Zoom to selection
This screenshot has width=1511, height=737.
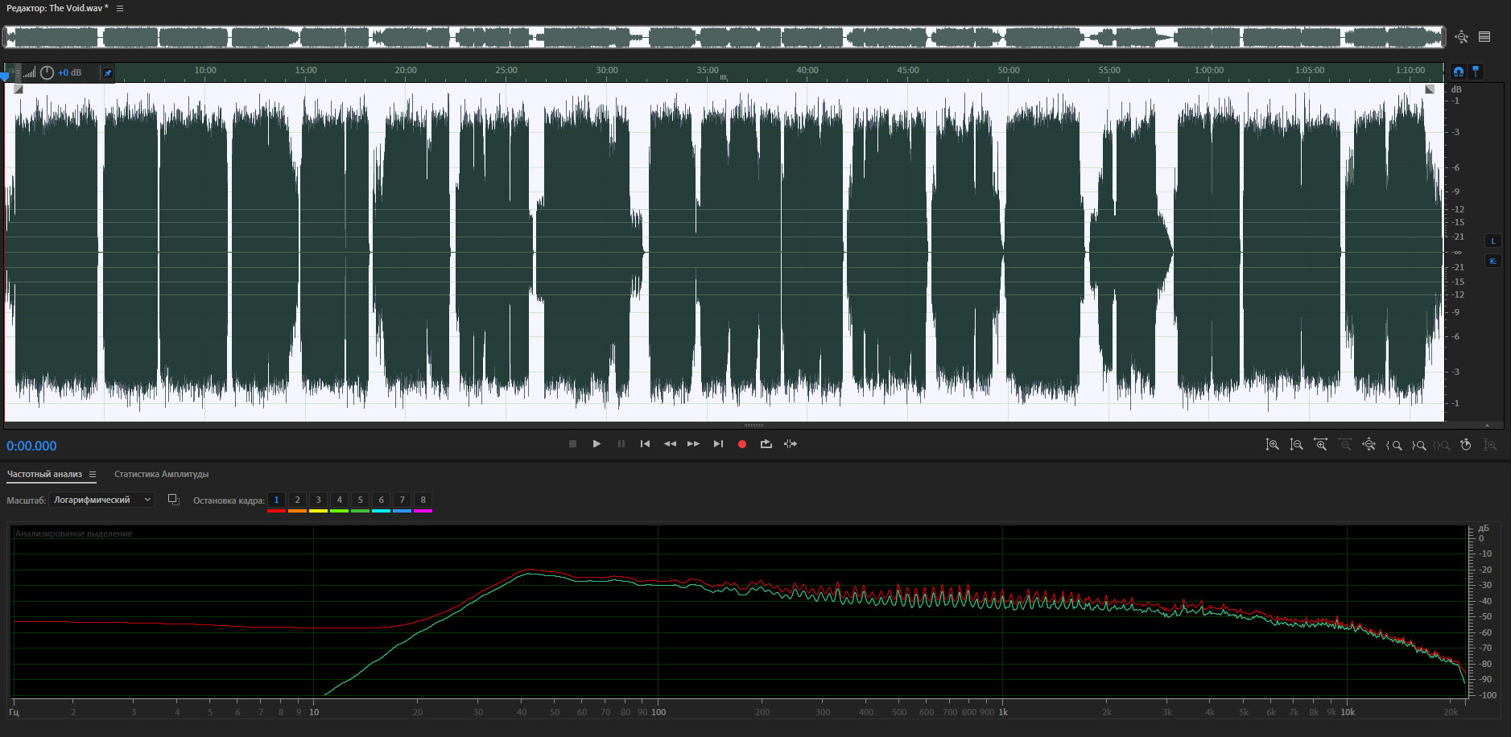(x=1442, y=445)
